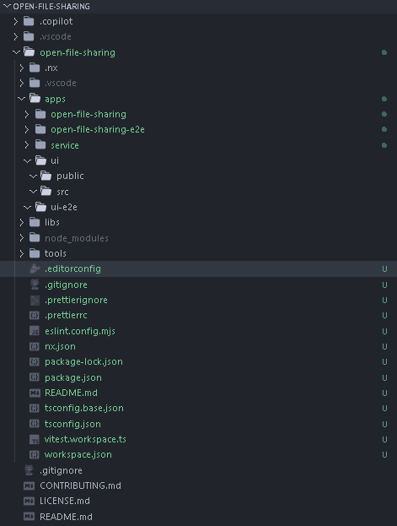Click the git icon beside green .gitignore
The width and height of the screenshot is (397, 526).
(35, 285)
